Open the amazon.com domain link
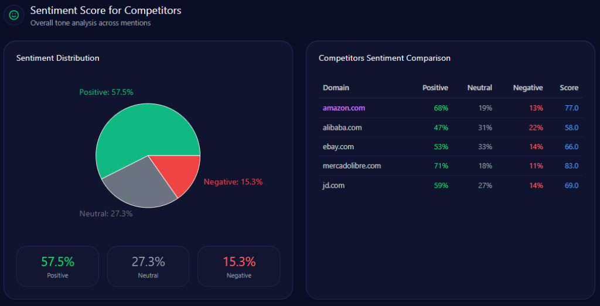The height and width of the screenshot is (306, 600). click(x=343, y=108)
